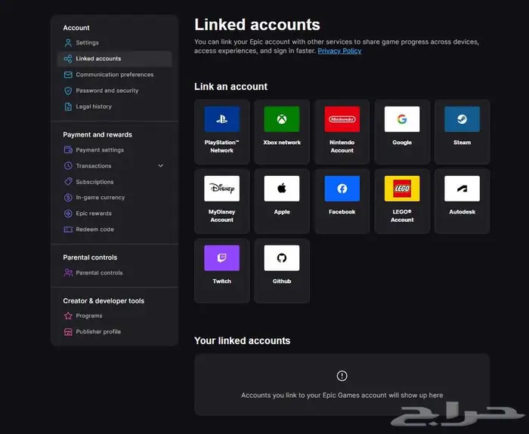Click the PlayStation logo tile
Screen dimensions: 529x434
(x=221, y=119)
